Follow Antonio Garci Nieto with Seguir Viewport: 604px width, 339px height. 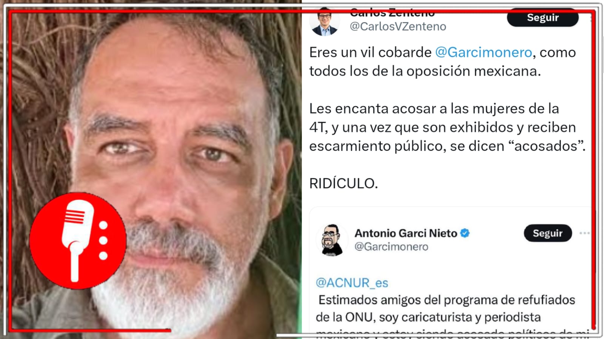(x=547, y=233)
